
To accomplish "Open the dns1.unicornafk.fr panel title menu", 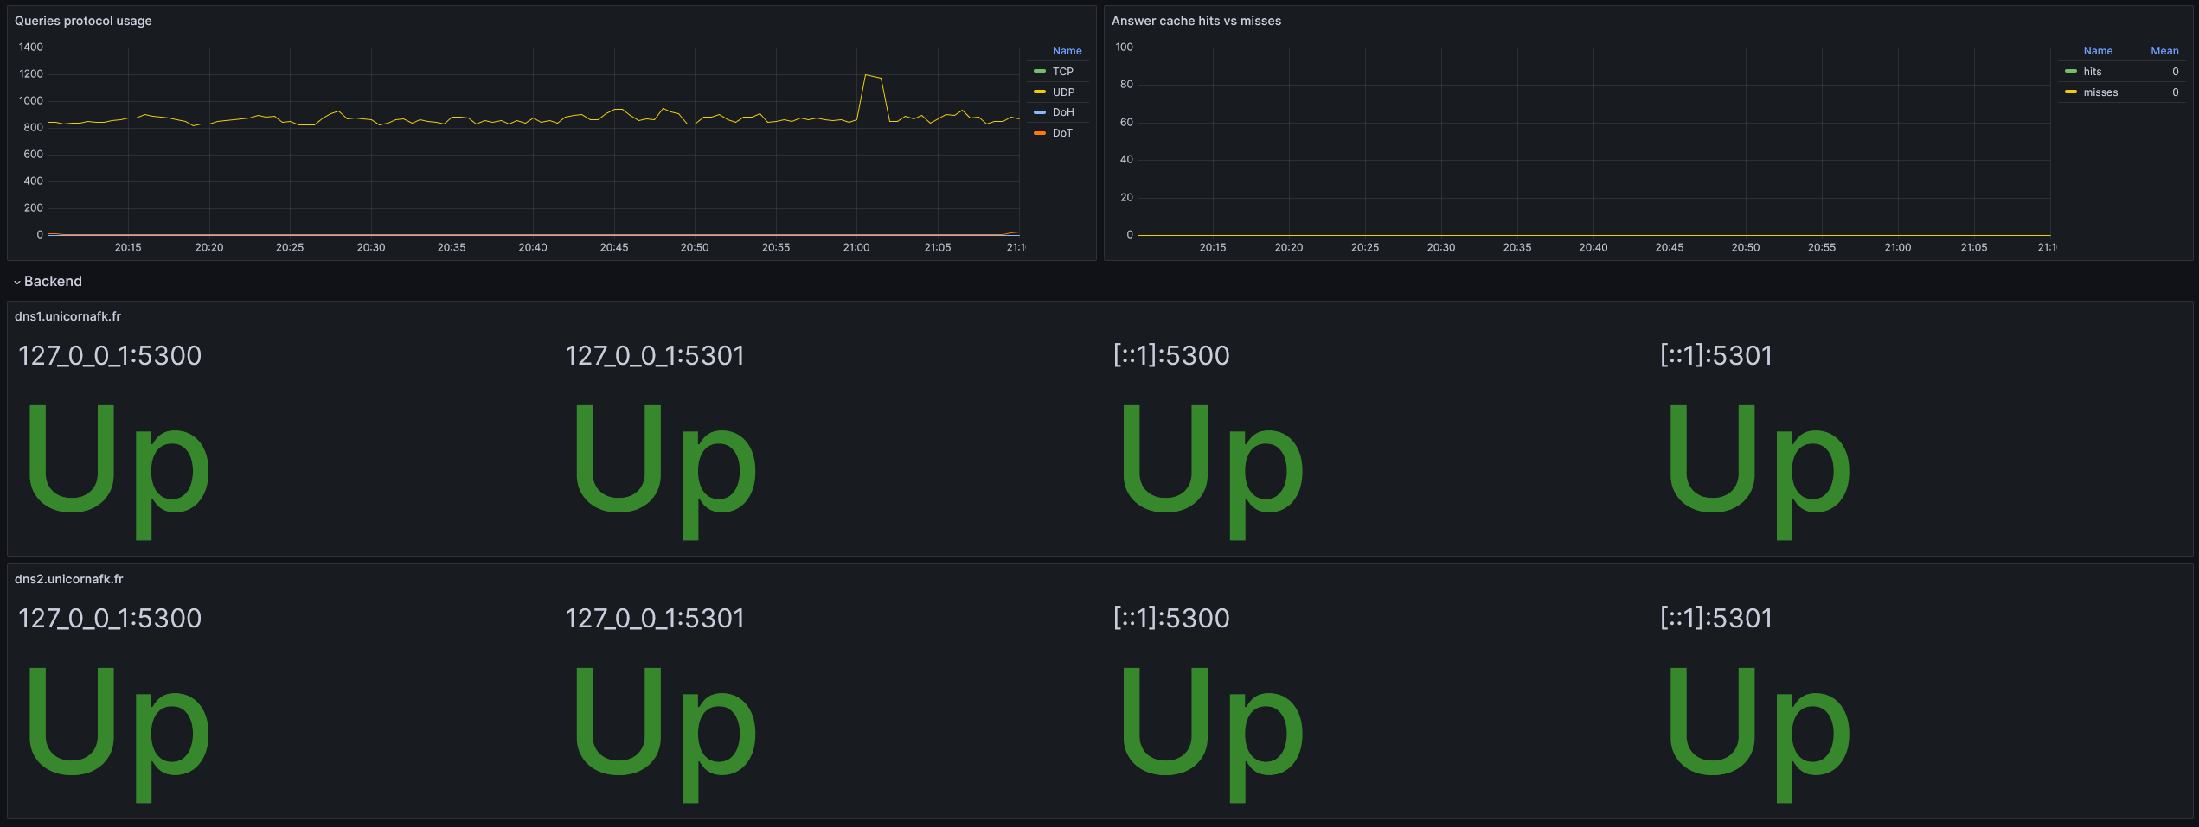I will [67, 316].
